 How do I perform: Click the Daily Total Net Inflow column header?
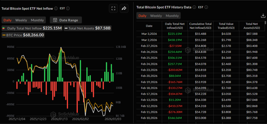point(175,26)
